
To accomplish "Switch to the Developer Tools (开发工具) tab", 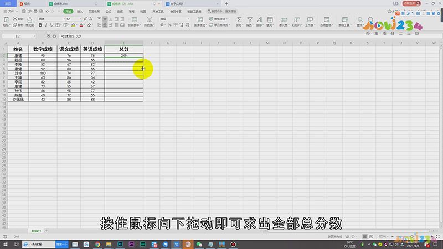I will point(158,11).
